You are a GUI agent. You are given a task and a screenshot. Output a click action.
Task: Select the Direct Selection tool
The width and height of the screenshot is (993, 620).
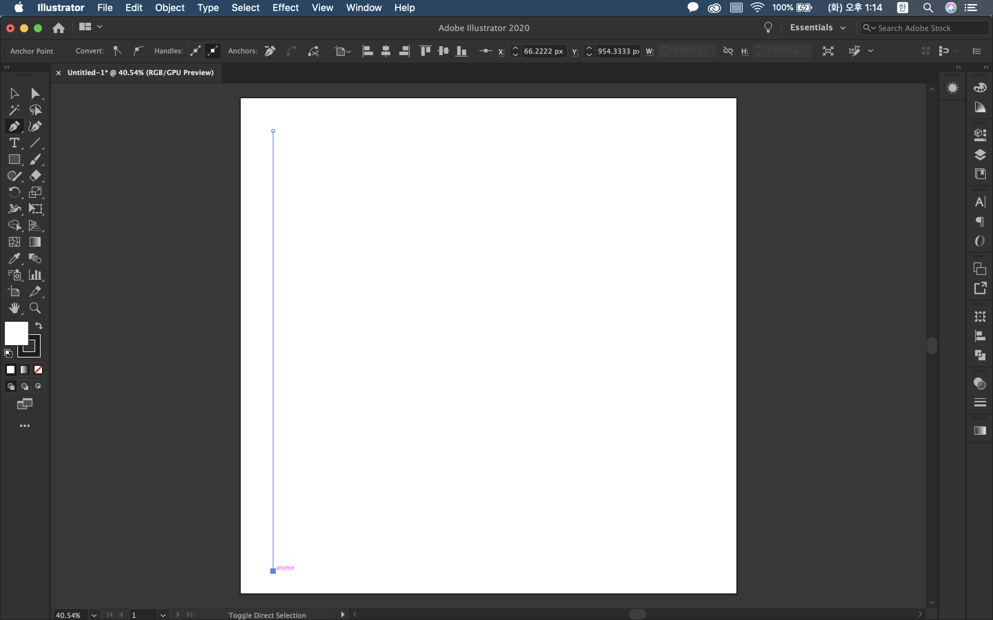tap(35, 93)
